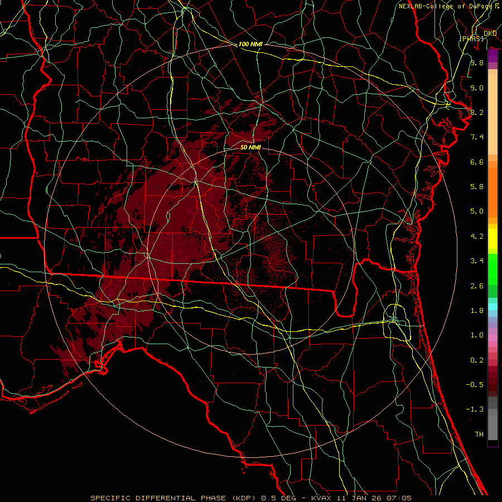Pick the cyan band on the color scale
The width and height of the screenshot is (502, 502).
(x=493, y=306)
